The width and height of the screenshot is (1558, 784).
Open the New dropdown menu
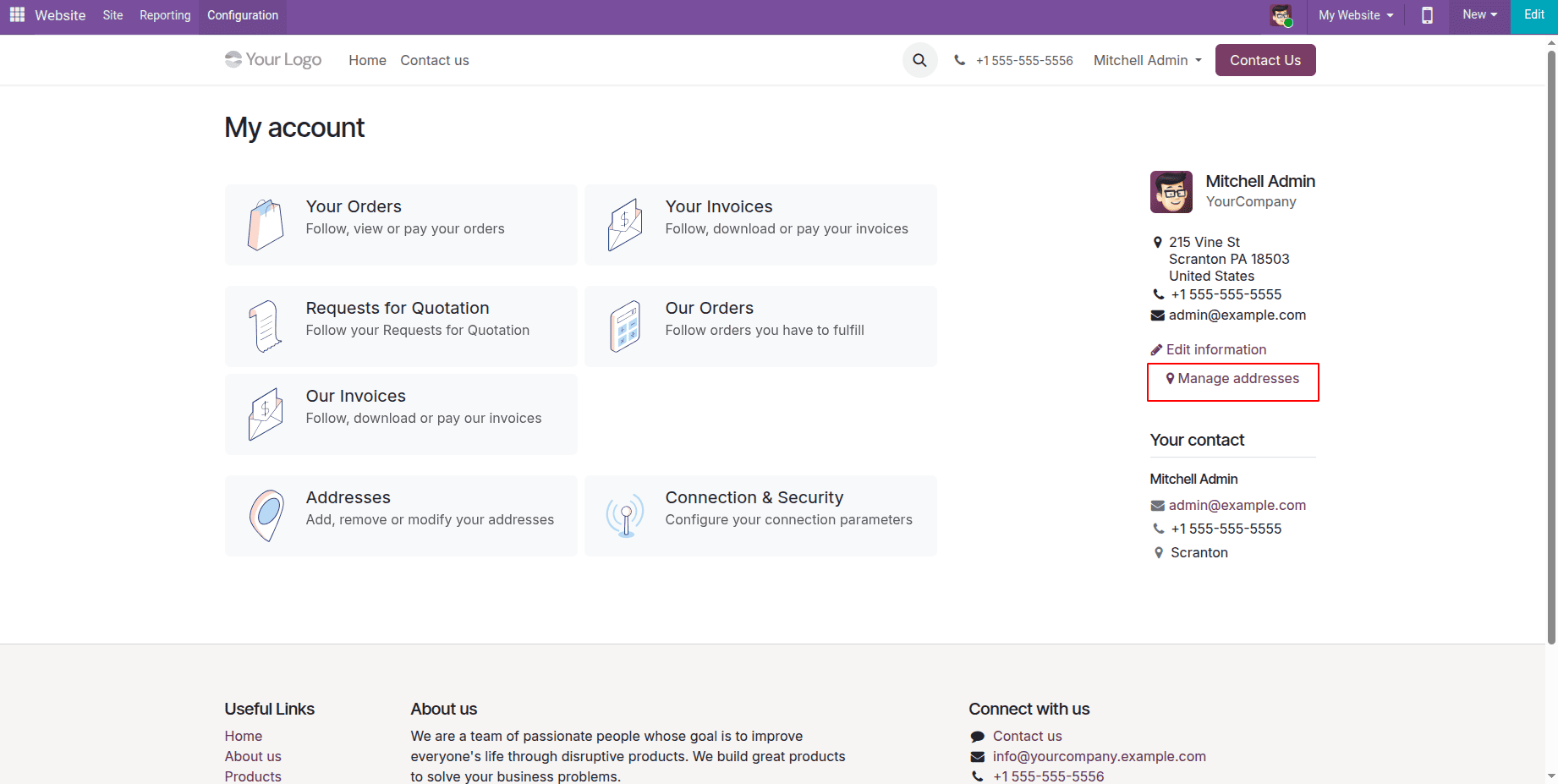coord(1480,14)
